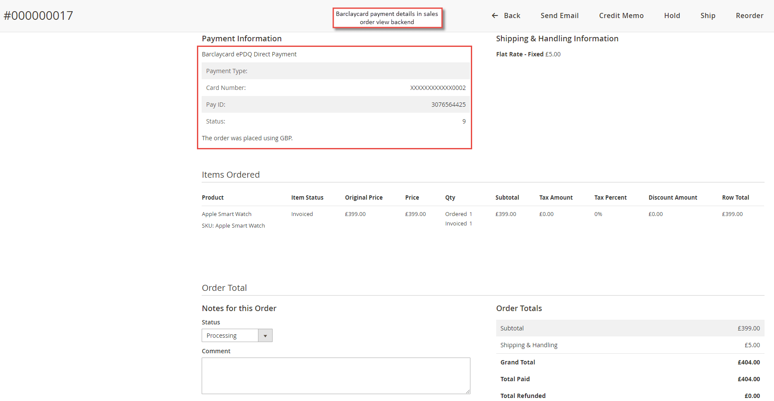This screenshot has height=401, width=774.
Task: Open the Credit Memo screen
Action: tap(621, 15)
